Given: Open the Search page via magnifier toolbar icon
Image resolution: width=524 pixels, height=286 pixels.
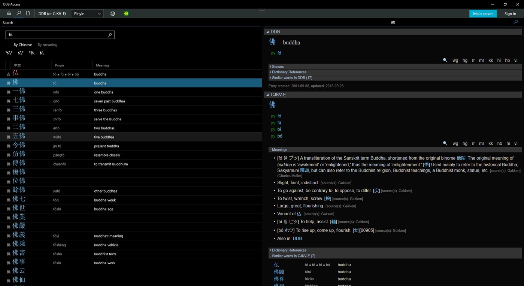Looking at the screenshot, I should click(x=18, y=13).
